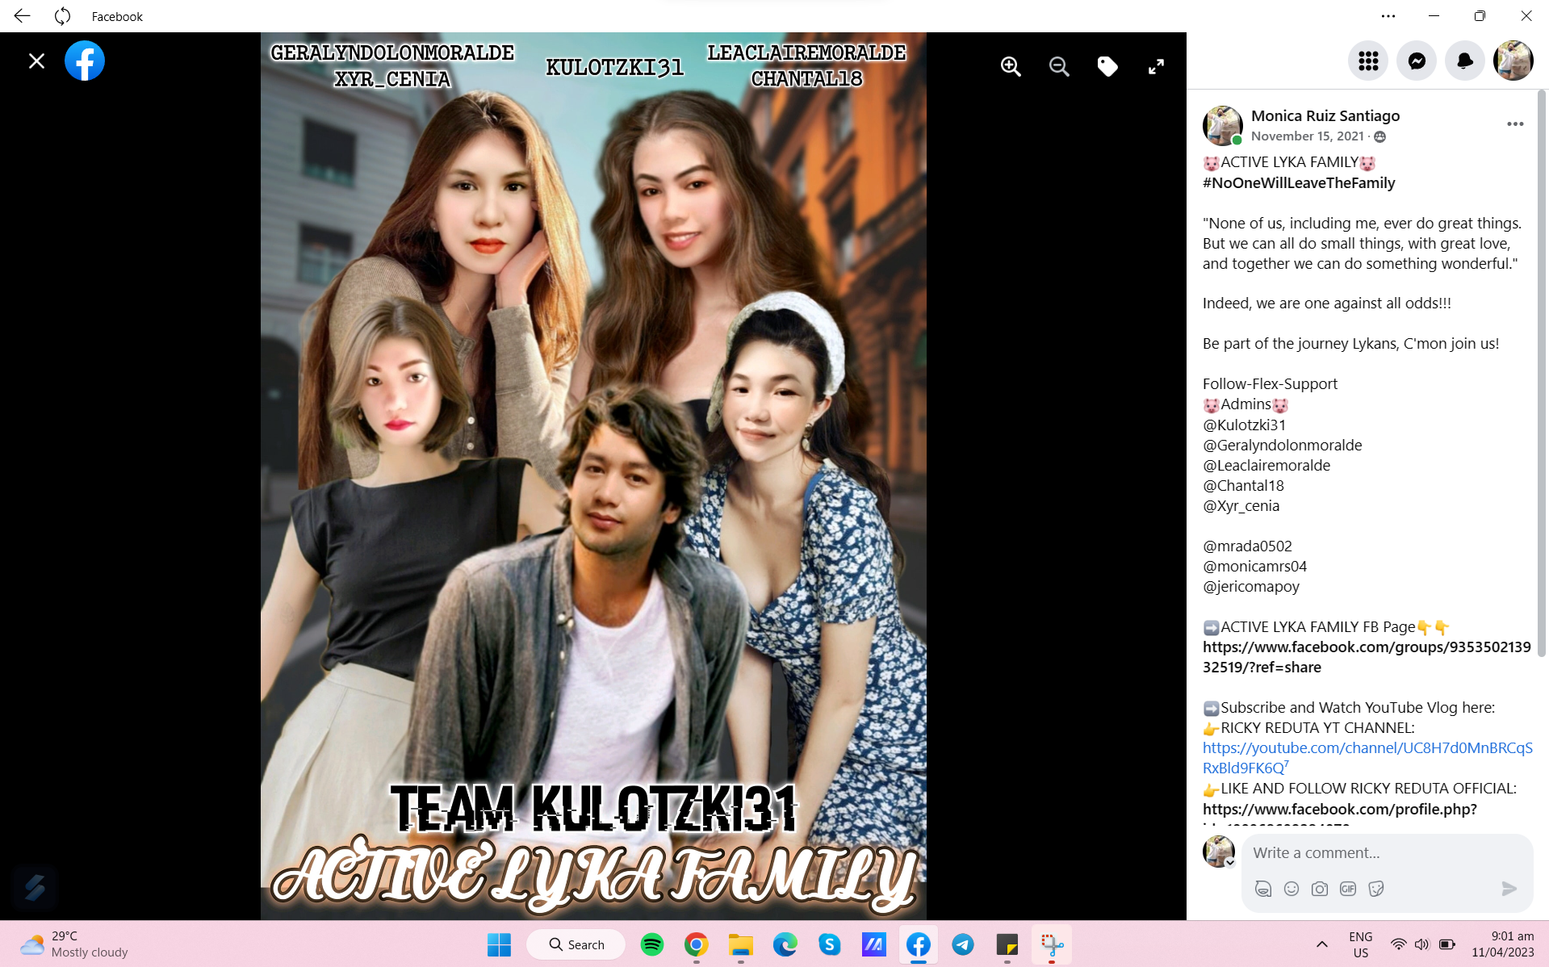Open post options three-dot menu
The image size is (1549, 967).
1515,123
